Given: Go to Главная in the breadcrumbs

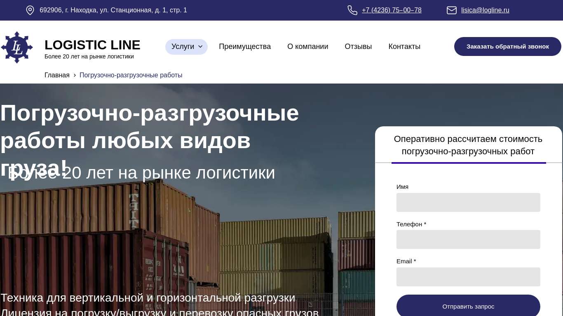Looking at the screenshot, I should (57, 75).
